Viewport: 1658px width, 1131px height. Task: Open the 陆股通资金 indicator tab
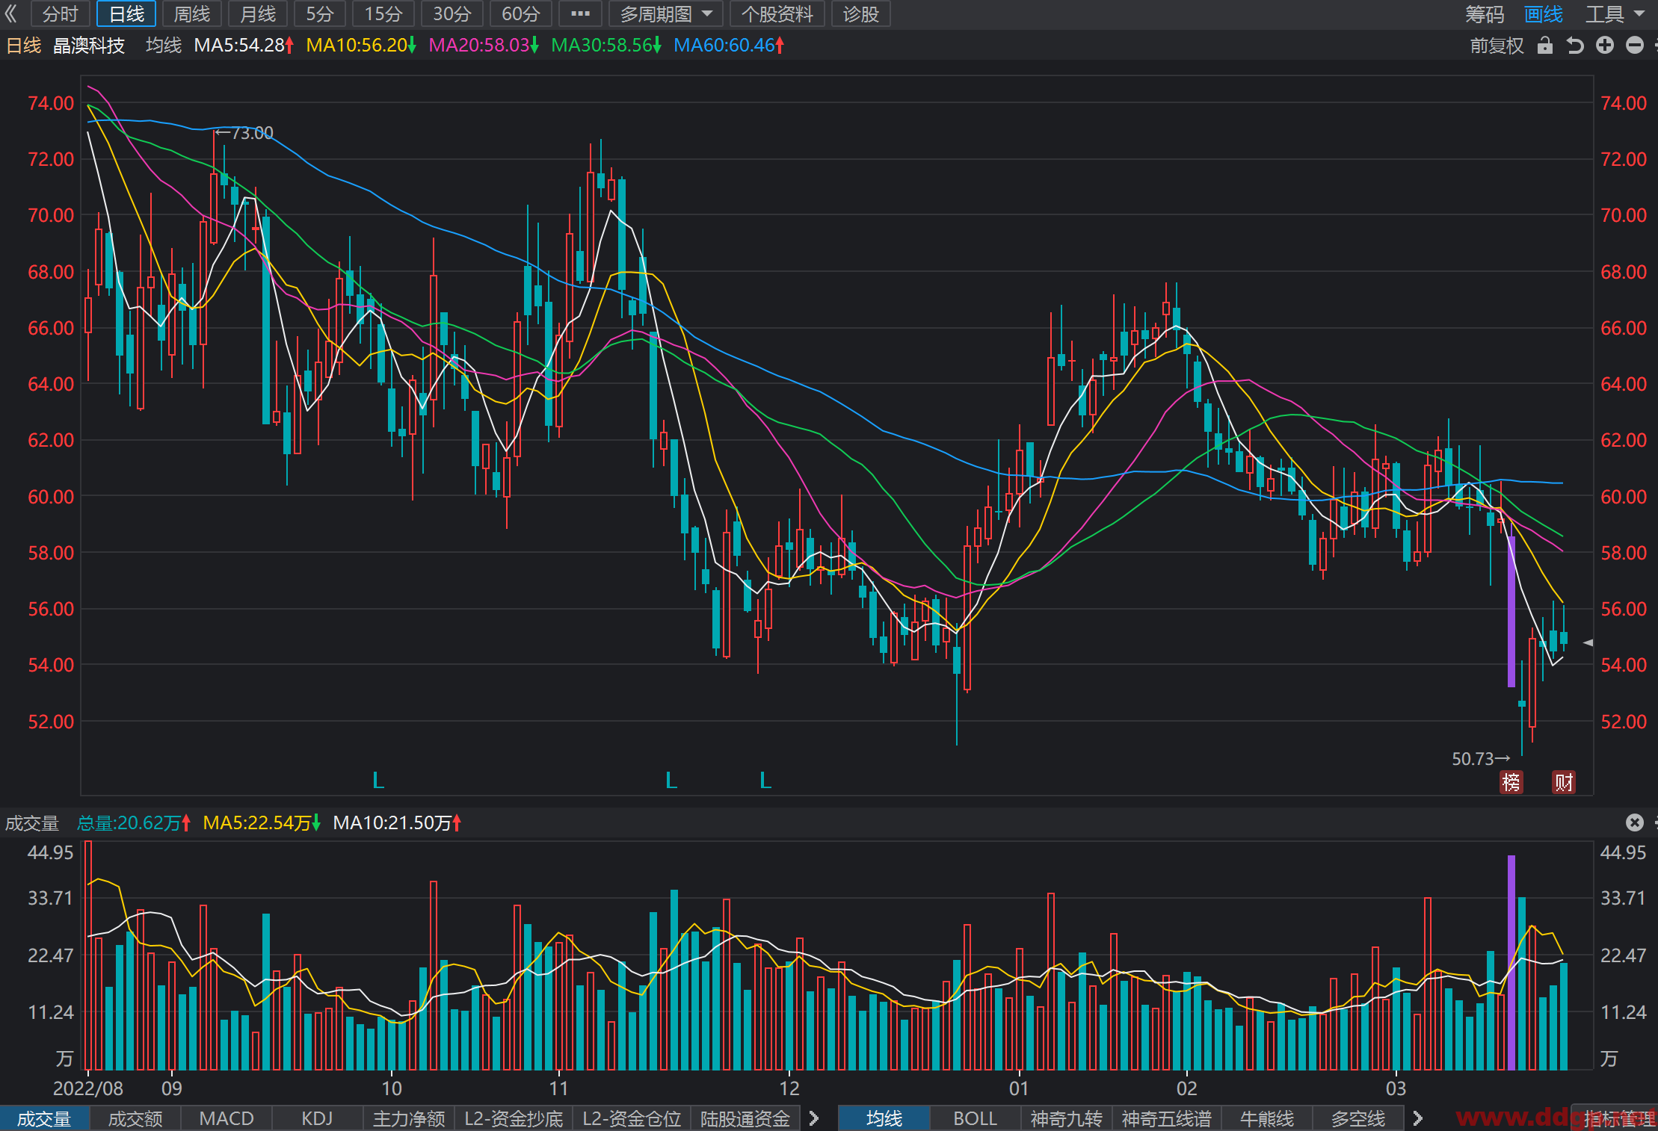[745, 1118]
